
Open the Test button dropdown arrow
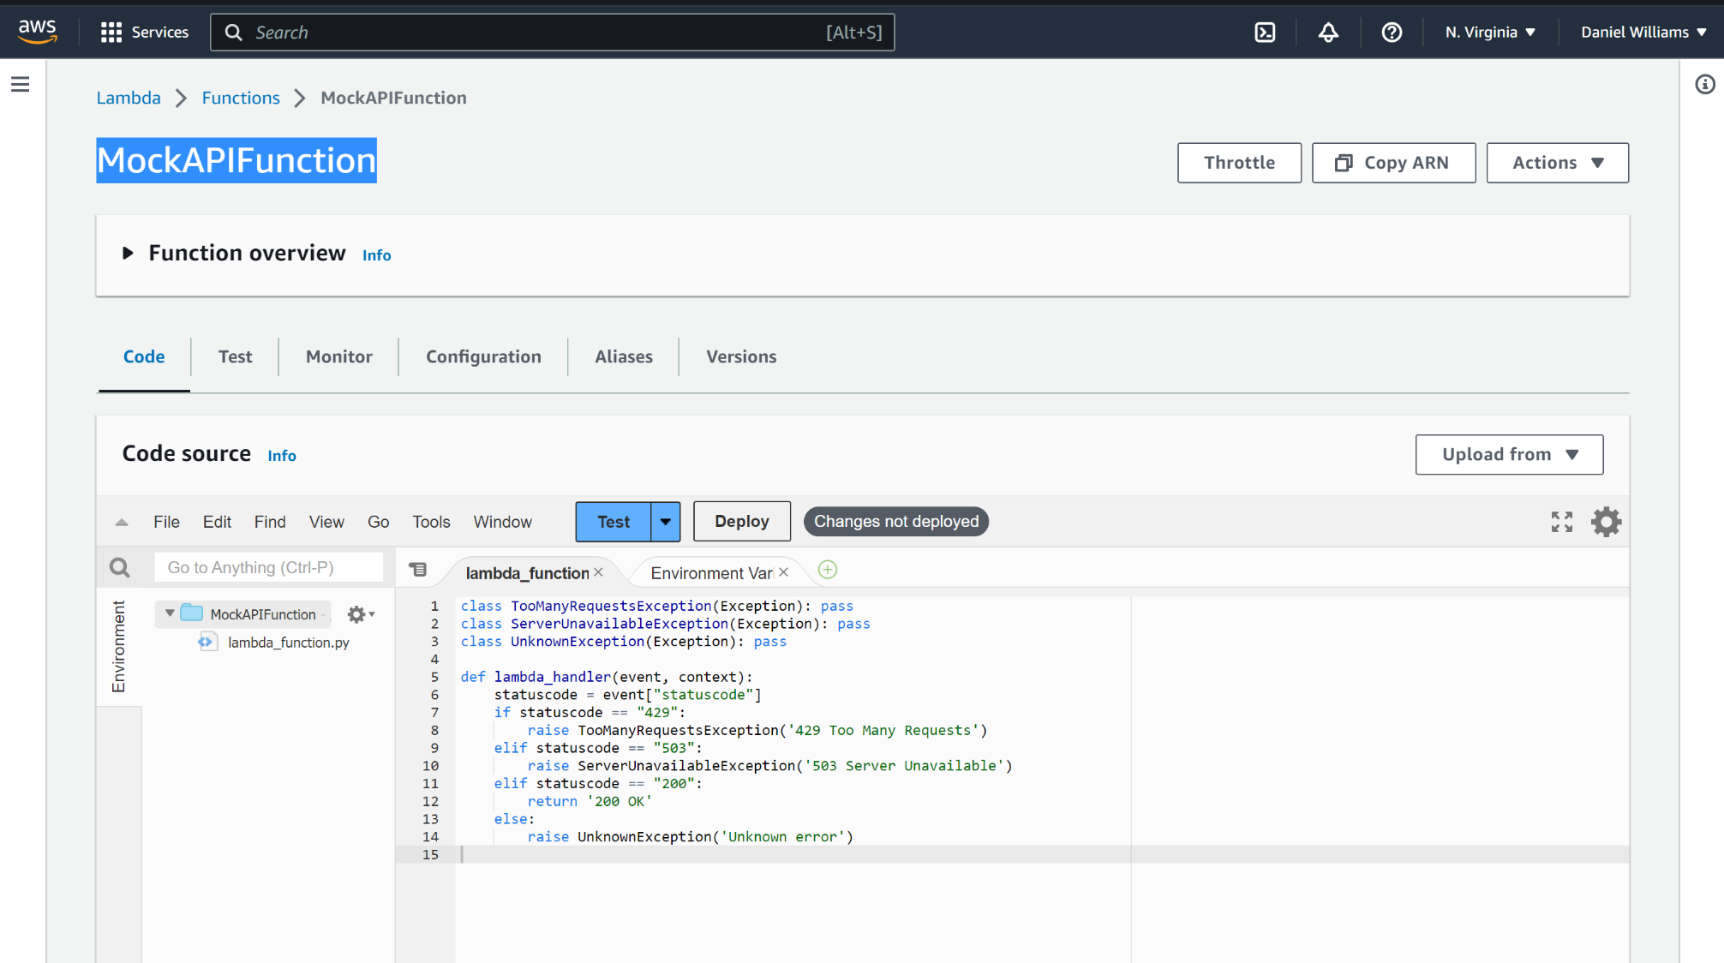pos(666,522)
